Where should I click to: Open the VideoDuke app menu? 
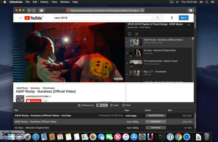point(16,2)
